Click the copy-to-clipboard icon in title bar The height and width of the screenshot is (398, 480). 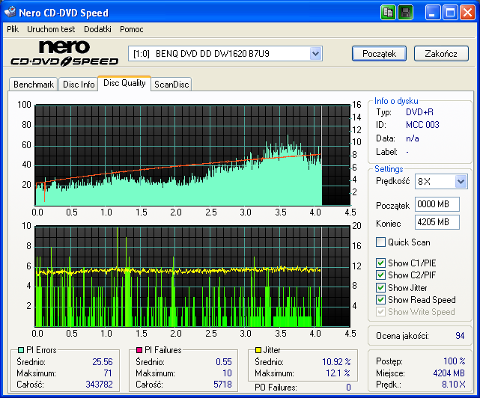pos(388,13)
